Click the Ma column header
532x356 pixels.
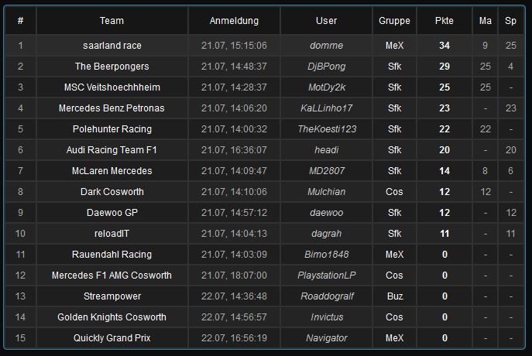[x=486, y=21]
